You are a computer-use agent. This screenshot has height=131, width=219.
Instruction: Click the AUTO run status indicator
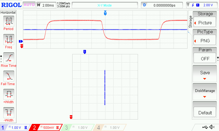[29, 5]
